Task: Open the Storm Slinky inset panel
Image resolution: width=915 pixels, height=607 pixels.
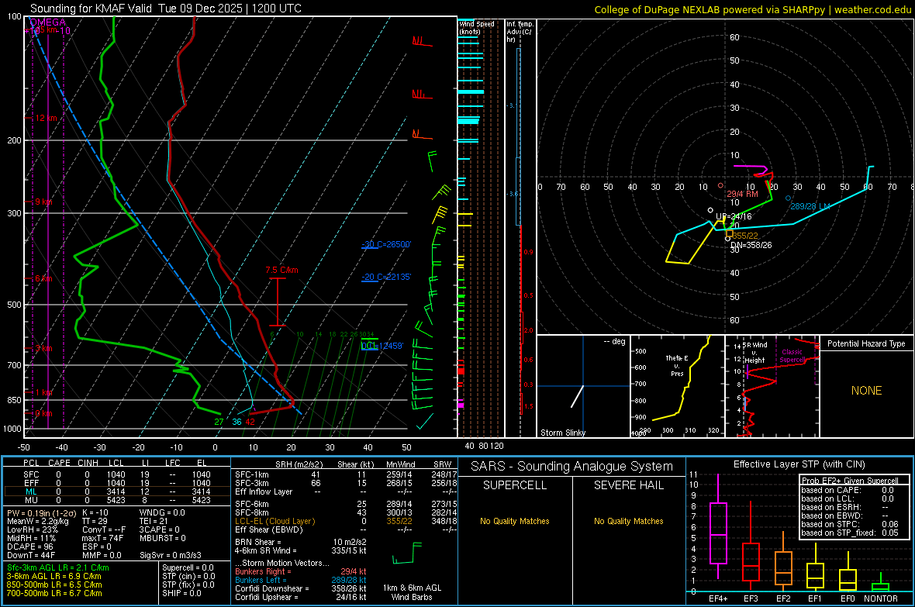Action: tap(583, 386)
